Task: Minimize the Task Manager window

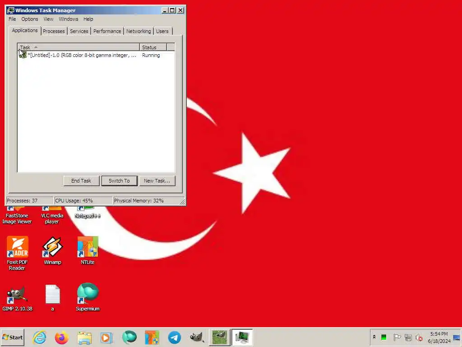Action: click(x=165, y=10)
